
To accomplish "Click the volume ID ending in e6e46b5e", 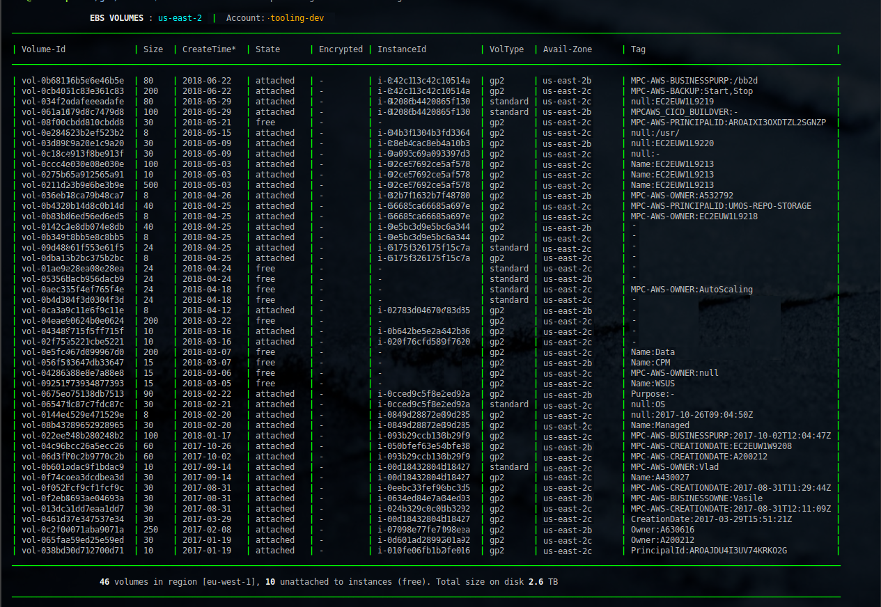I will click(72, 81).
